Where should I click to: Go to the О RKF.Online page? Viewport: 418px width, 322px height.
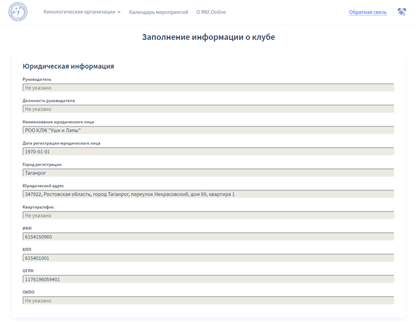211,12
